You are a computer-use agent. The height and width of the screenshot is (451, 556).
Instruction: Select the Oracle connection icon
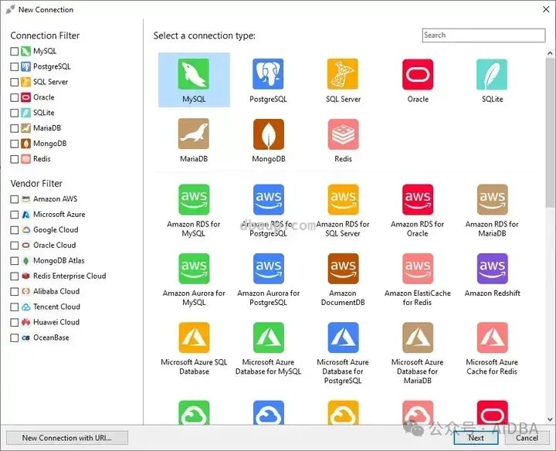(x=418, y=73)
